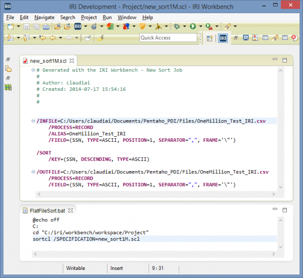
Task: Open the dropdown next to Run play icon
Action: click(200, 26)
